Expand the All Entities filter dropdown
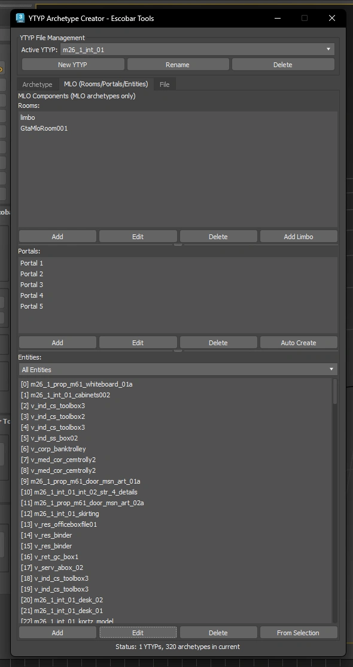The height and width of the screenshot is (667, 353). pyautogui.click(x=178, y=369)
